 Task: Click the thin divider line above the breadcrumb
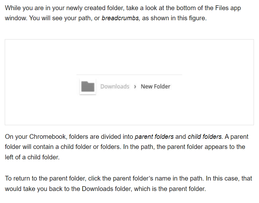coord(129,75)
